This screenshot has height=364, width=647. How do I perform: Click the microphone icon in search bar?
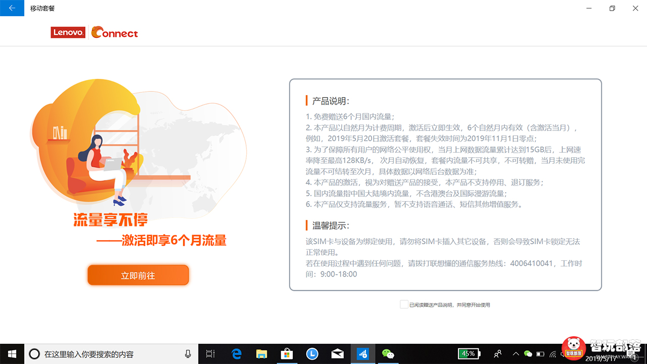tap(188, 354)
